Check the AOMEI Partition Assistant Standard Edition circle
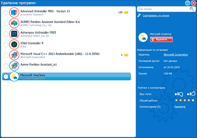This screenshot has height=138, width=197. 6,23
